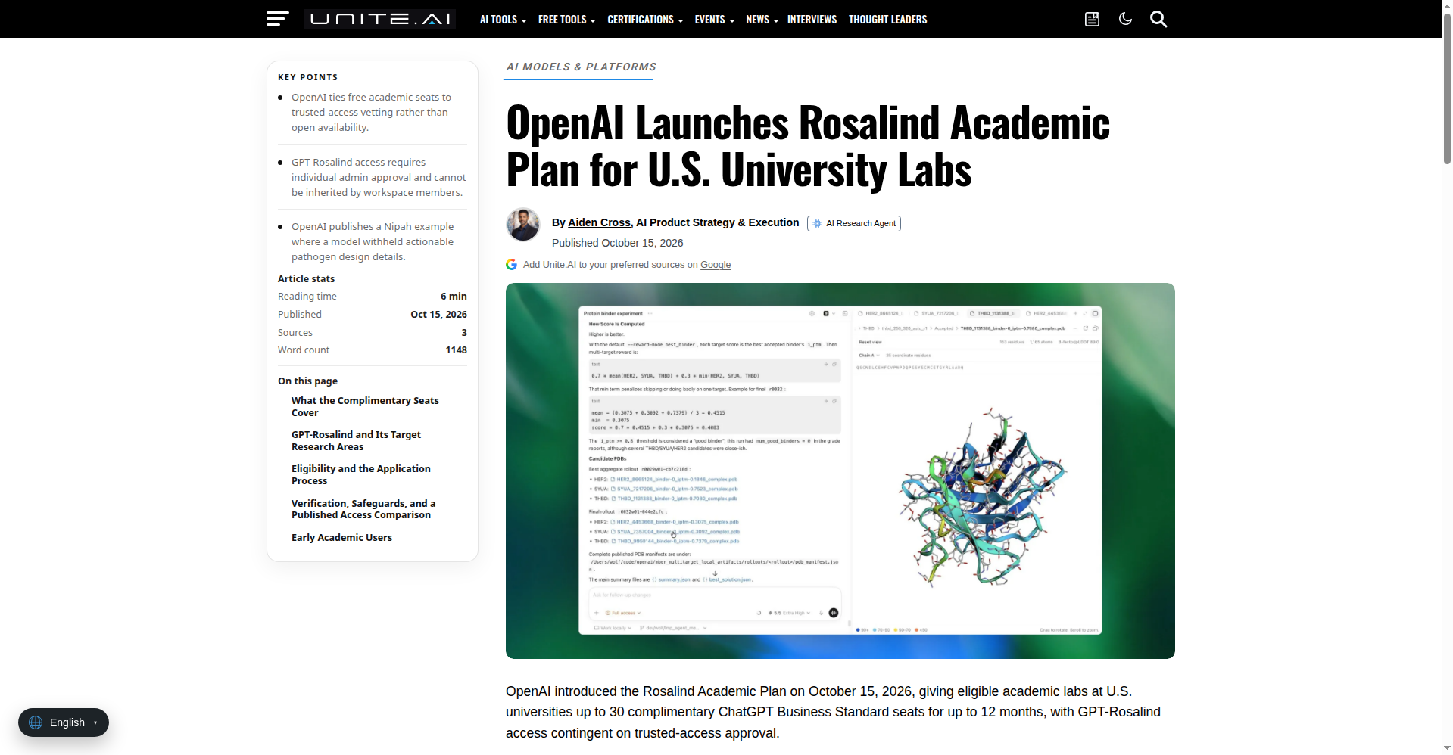This screenshot has height=755, width=1453.
Task: Expand the AI Tools dropdown menu
Action: pos(503,20)
